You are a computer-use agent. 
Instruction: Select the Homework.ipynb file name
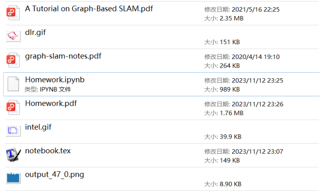(55, 80)
